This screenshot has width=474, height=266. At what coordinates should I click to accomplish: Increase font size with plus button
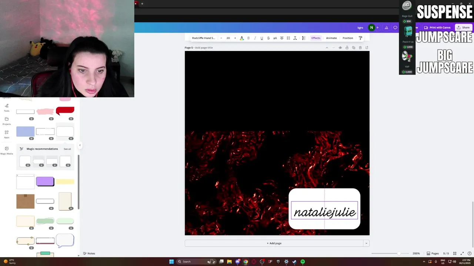[x=235, y=38]
